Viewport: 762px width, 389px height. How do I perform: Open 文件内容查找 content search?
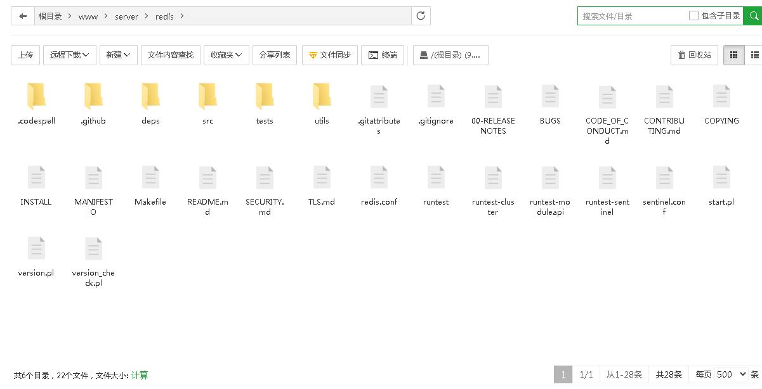coord(171,55)
